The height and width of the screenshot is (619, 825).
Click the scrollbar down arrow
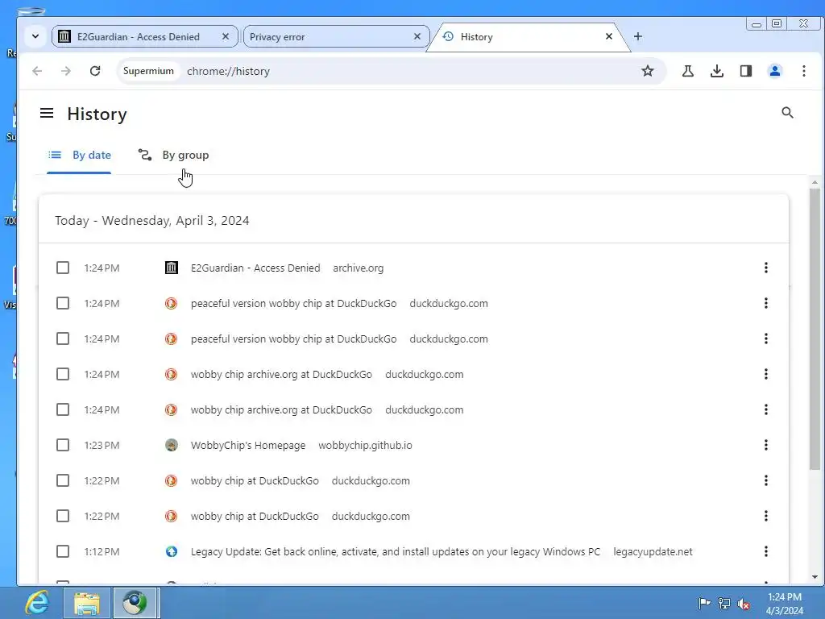(815, 577)
